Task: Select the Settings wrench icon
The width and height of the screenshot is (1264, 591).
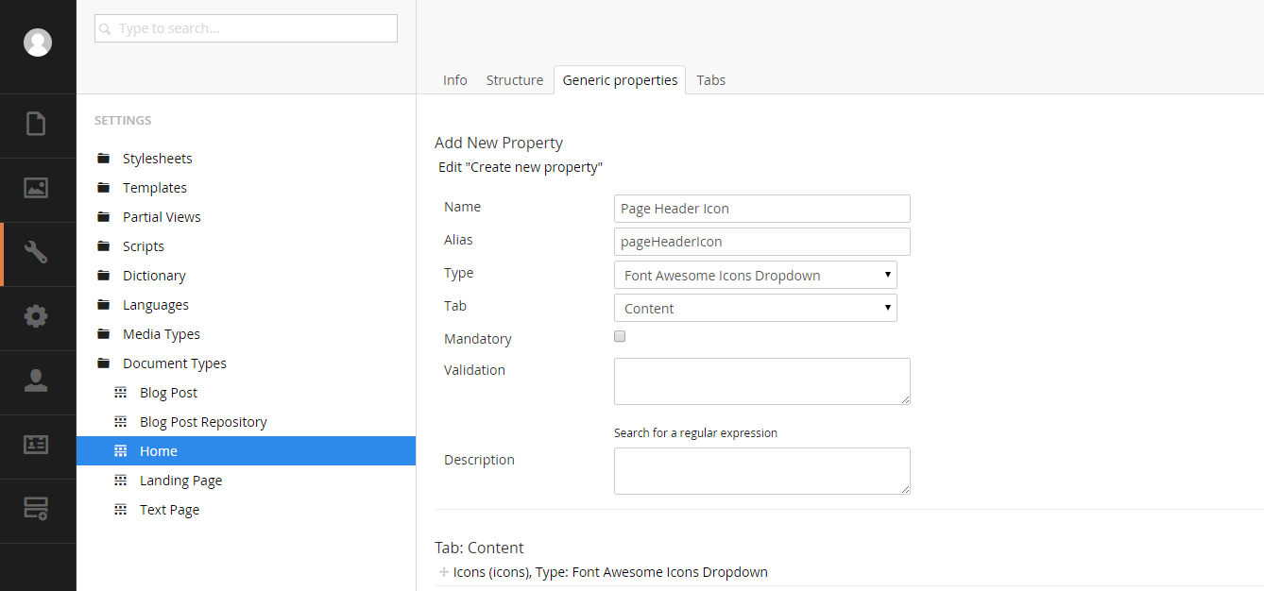Action: pyautogui.click(x=36, y=252)
